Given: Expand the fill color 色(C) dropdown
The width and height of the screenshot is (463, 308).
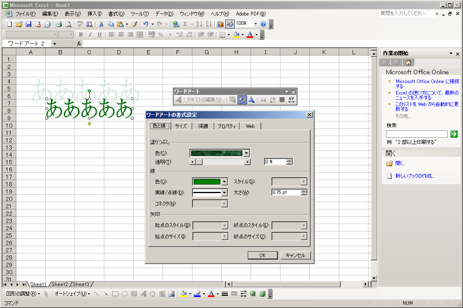Looking at the screenshot, I should click(x=246, y=153).
